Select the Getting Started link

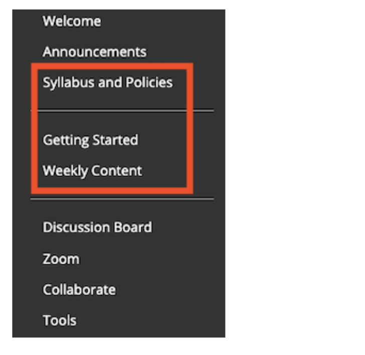click(90, 140)
